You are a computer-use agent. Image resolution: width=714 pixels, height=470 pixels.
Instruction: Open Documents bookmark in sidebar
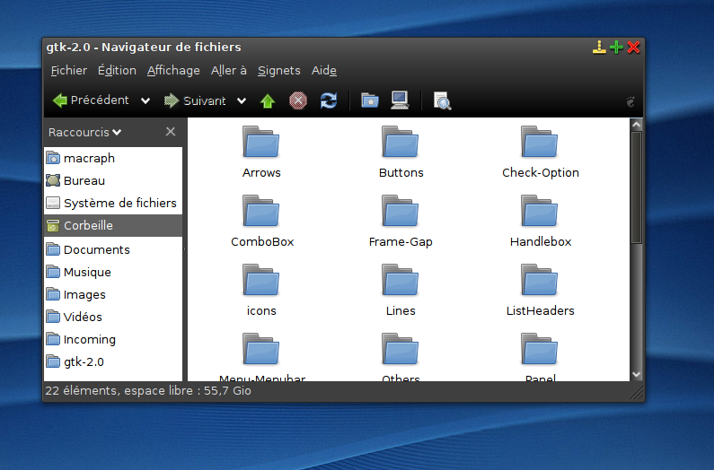pyautogui.click(x=113, y=249)
